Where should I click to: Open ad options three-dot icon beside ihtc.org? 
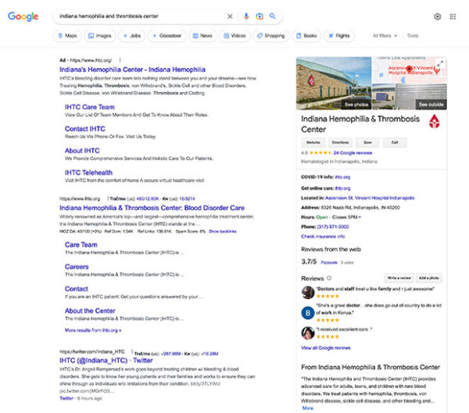[x=120, y=60]
